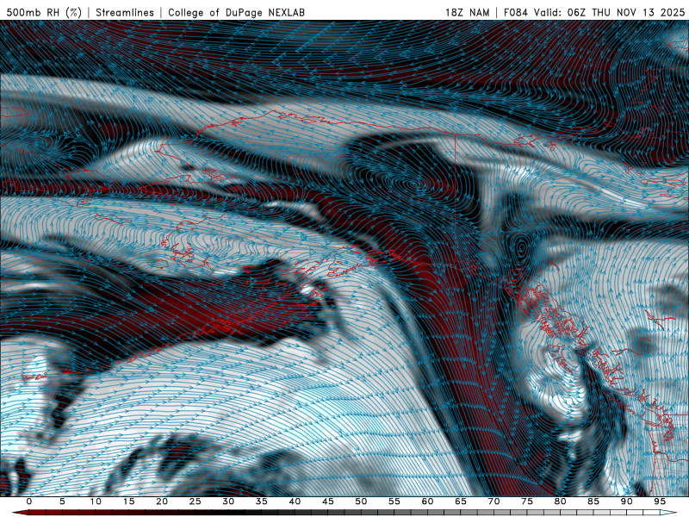The width and height of the screenshot is (689, 517).
Task: Click 'College of DuPage NEXLAB' text
Action: point(236,12)
